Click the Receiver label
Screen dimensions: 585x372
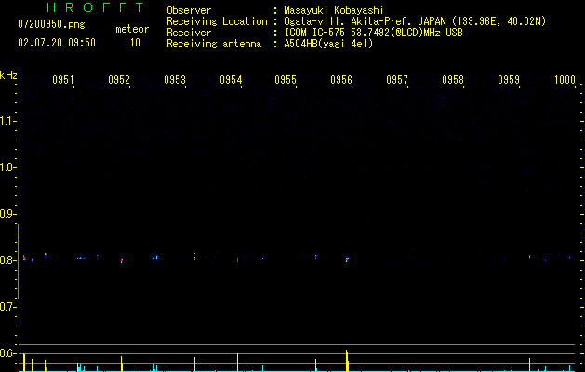click(x=189, y=33)
